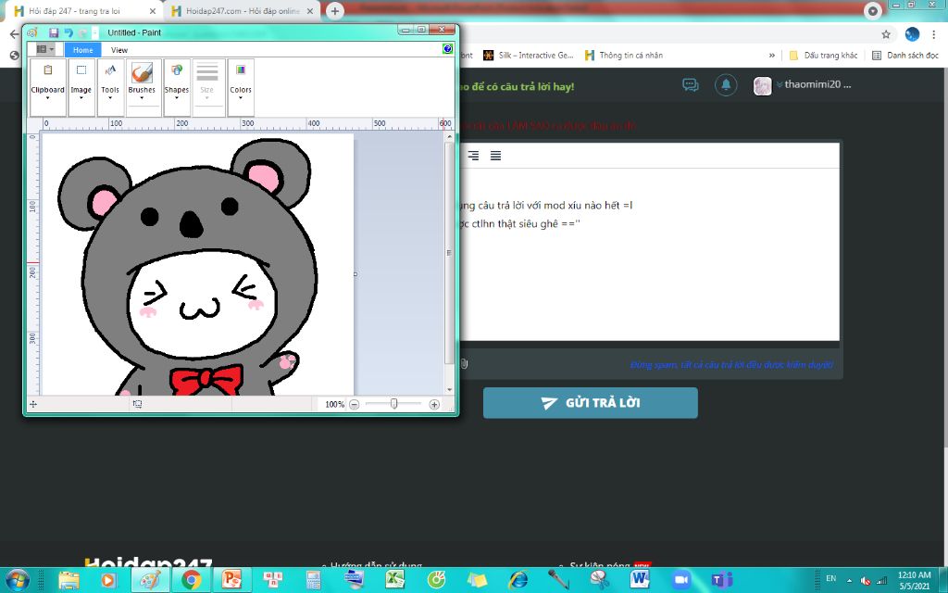Undo the last action in Paint
Viewport: 948px width, 593px height.
pyautogui.click(x=69, y=32)
